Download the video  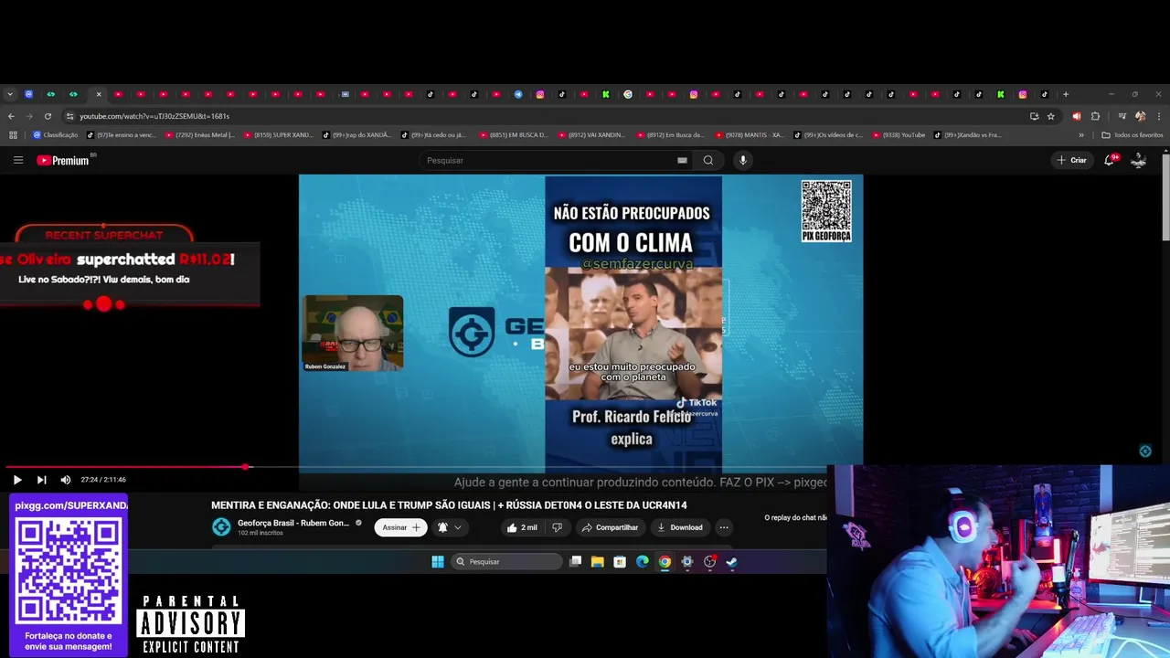(680, 527)
